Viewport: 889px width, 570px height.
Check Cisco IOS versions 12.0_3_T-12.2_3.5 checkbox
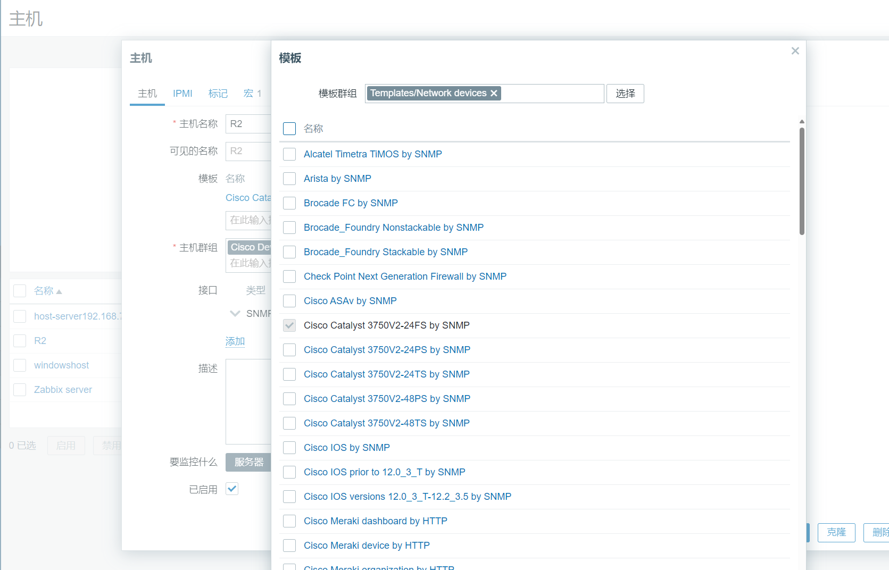click(x=289, y=497)
